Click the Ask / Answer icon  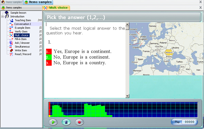(x=11, y=43)
